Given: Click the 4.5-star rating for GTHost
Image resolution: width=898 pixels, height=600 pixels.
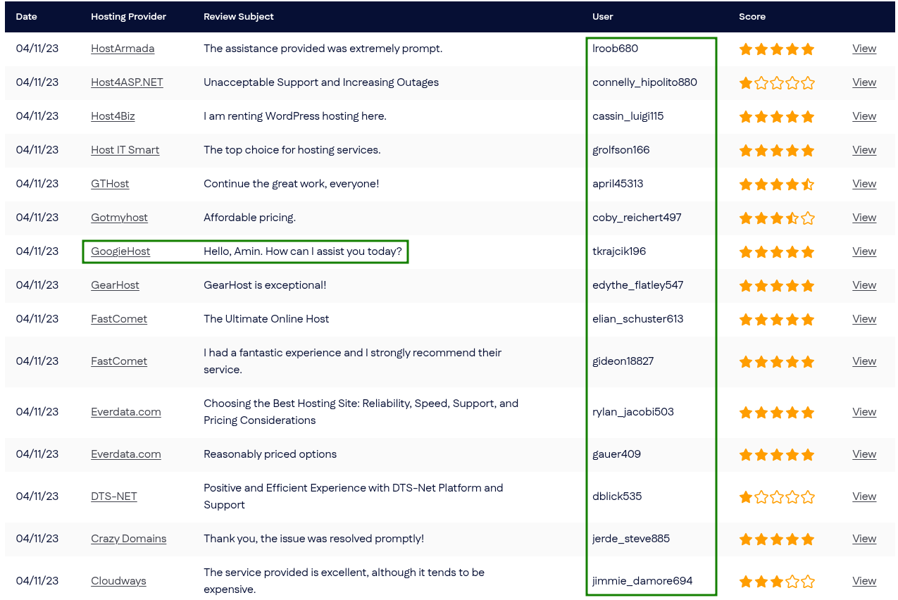Looking at the screenshot, I should point(777,185).
